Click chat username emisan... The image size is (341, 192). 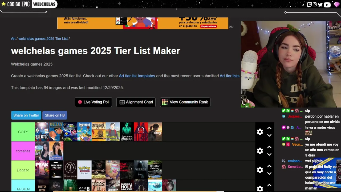(x=295, y=161)
